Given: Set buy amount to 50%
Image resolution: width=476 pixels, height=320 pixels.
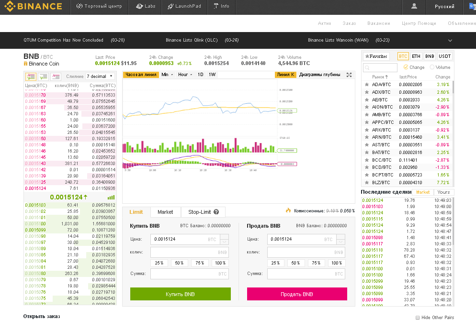Looking at the screenshot, I should 180,263.
